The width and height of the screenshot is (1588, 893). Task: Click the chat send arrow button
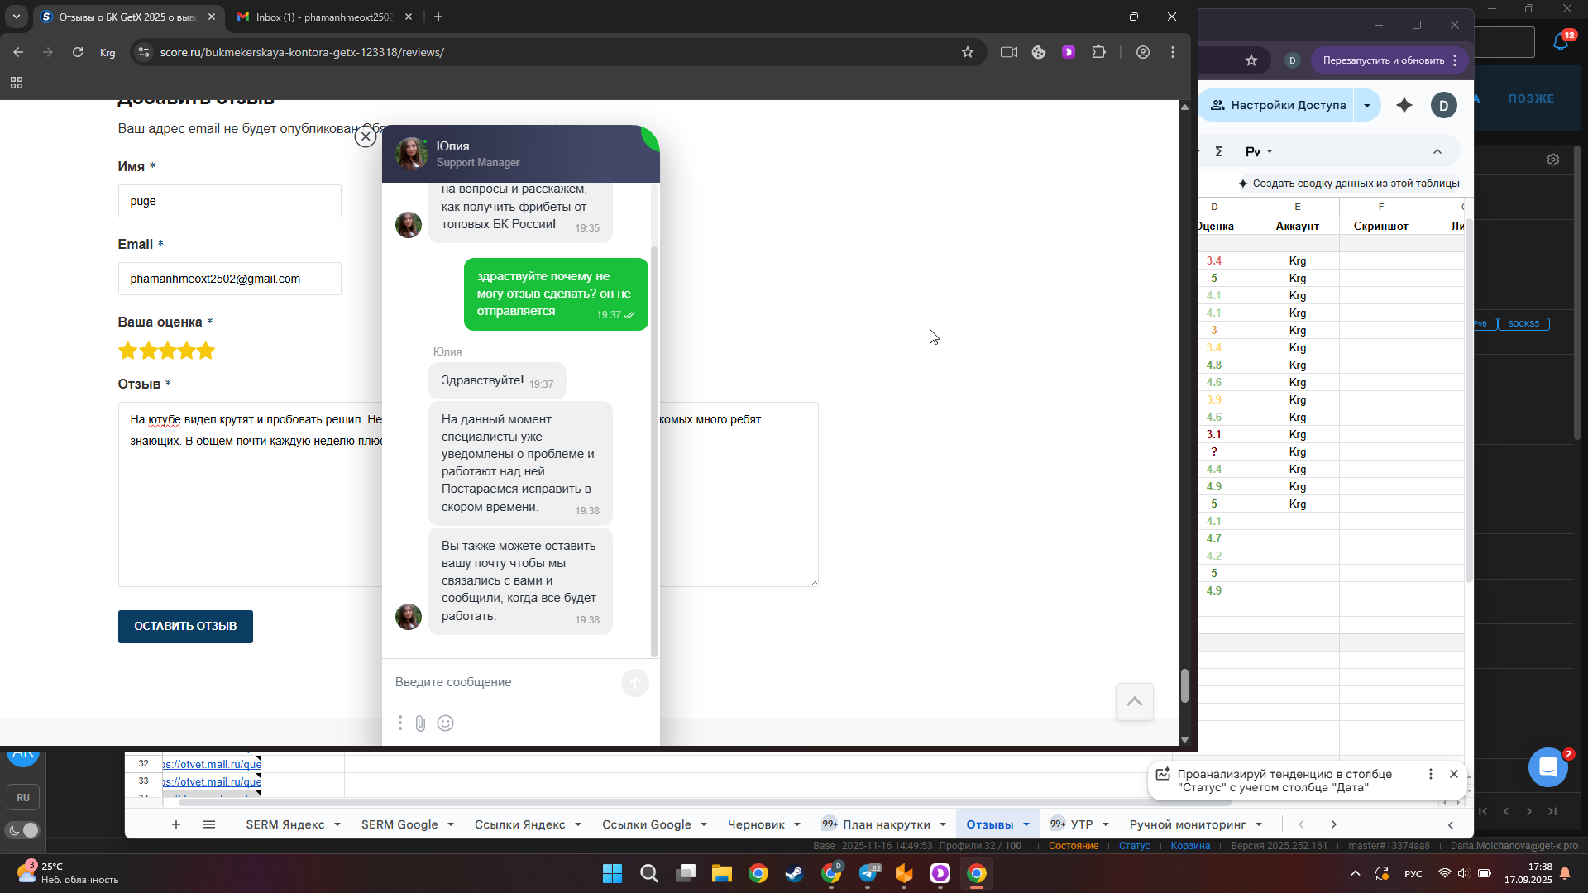click(635, 683)
